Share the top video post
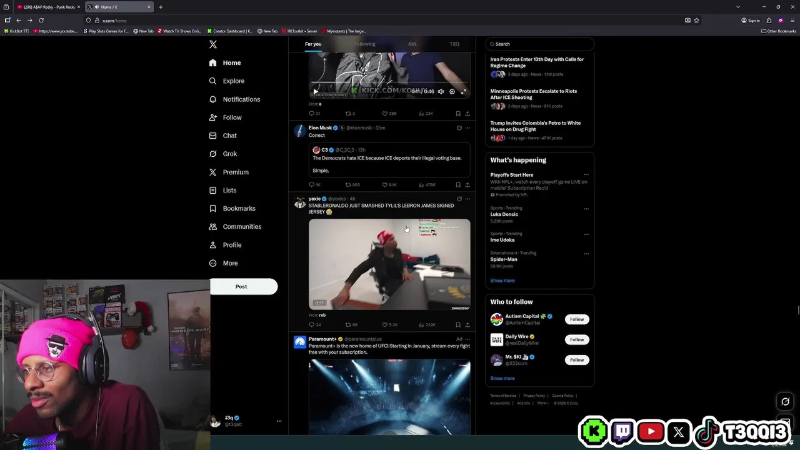Viewport: 800px width, 450px height. 467,113
